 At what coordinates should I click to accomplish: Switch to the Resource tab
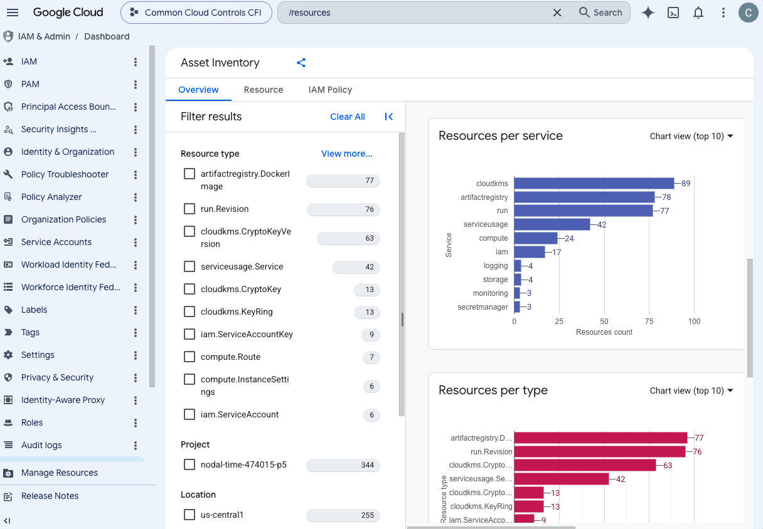point(264,90)
